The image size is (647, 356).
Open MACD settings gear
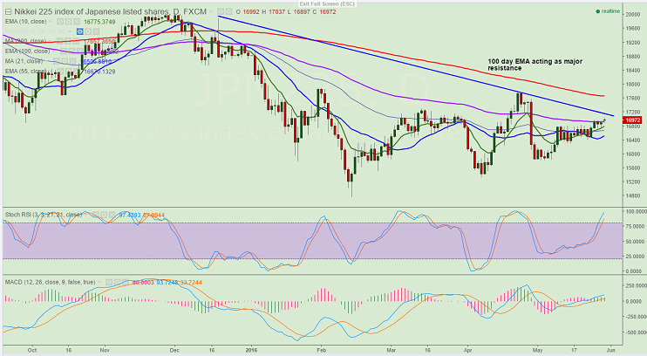(117, 283)
